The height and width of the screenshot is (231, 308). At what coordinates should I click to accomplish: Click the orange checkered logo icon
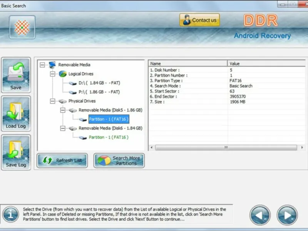coord(22,27)
